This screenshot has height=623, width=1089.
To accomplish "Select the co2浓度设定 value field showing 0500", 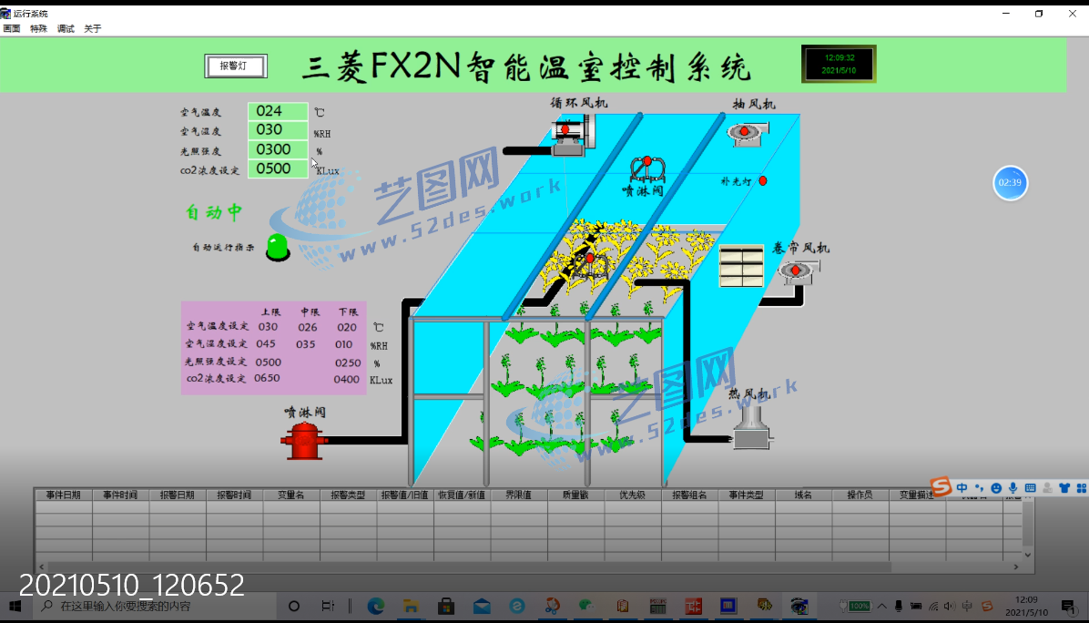I will 278,169.
